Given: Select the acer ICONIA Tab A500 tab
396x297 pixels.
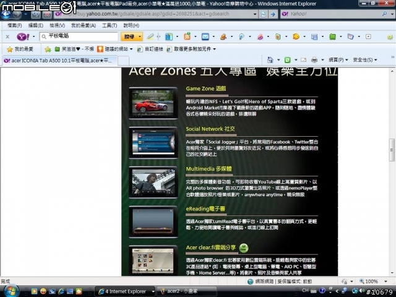Looking at the screenshot, I should tap(59, 61).
